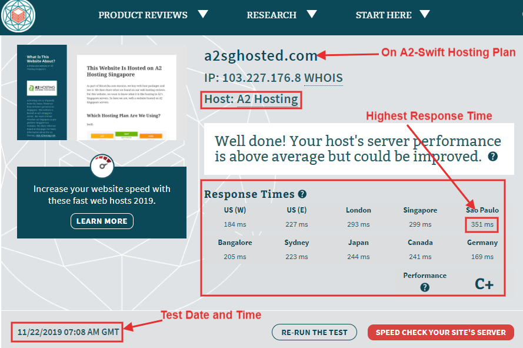Click the Singapore location label
The height and width of the screenshot is (348, 523).
420,210
